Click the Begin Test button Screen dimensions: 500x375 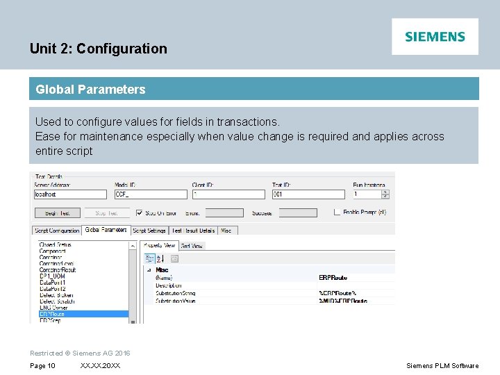point(58,213)
